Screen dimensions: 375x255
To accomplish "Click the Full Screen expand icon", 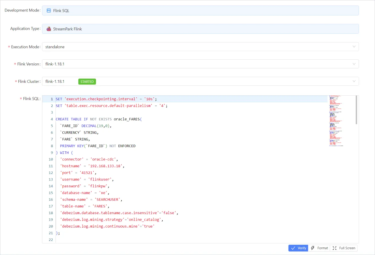I will tap(334, 248).
